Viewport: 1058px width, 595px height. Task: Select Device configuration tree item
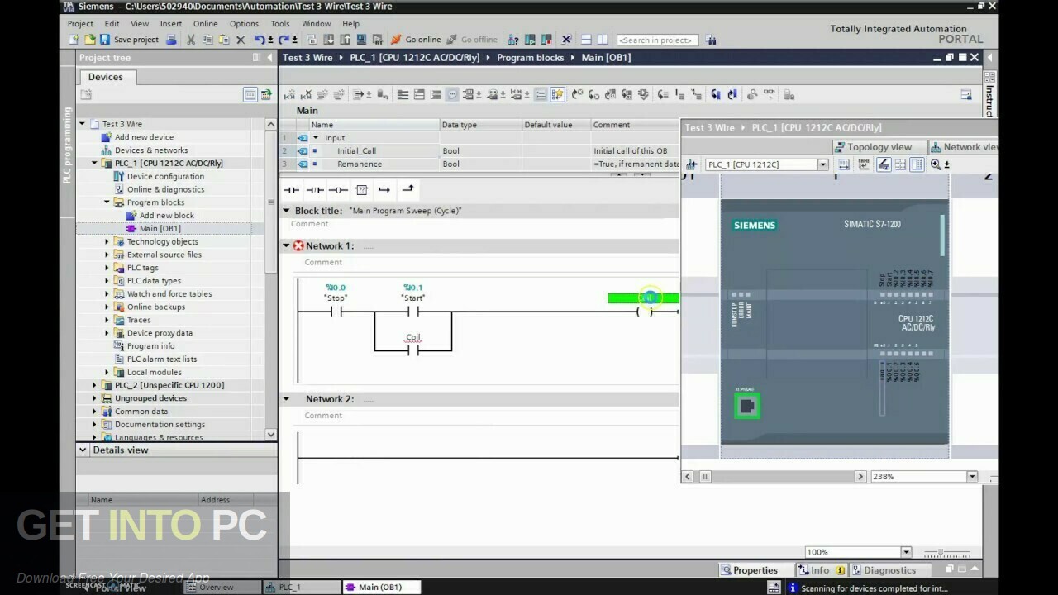[165, 176]
